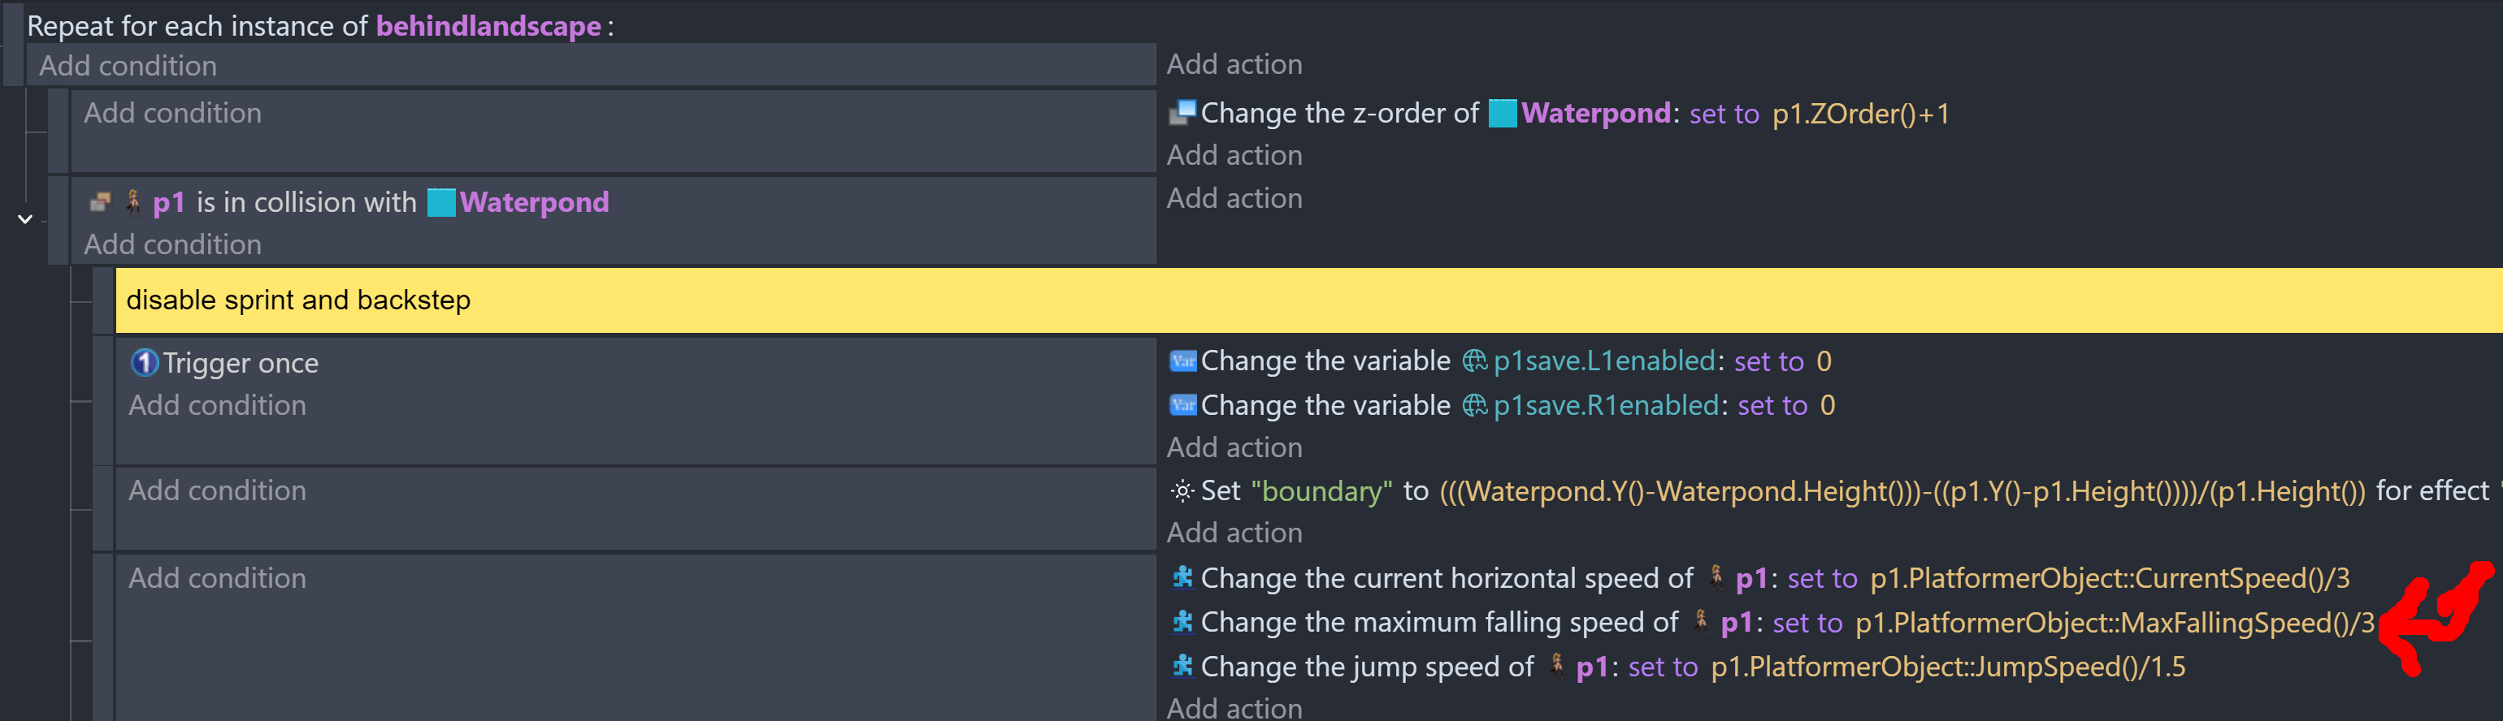The height and width of the screenshot is (721, 2503).
Task: Click the Waterpond object icon in z-order action
Action: pyautogui.click(x=1502, y=114)
